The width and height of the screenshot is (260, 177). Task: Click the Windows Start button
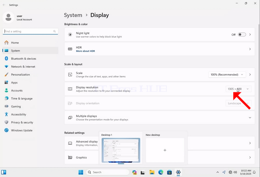coord(81,172)
